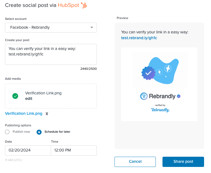
Task: Open the Time field showing 12:00 PM
Action: [74, 150]
